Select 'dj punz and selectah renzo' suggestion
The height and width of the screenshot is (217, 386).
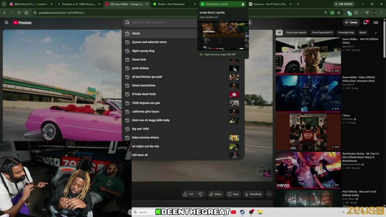183,42
